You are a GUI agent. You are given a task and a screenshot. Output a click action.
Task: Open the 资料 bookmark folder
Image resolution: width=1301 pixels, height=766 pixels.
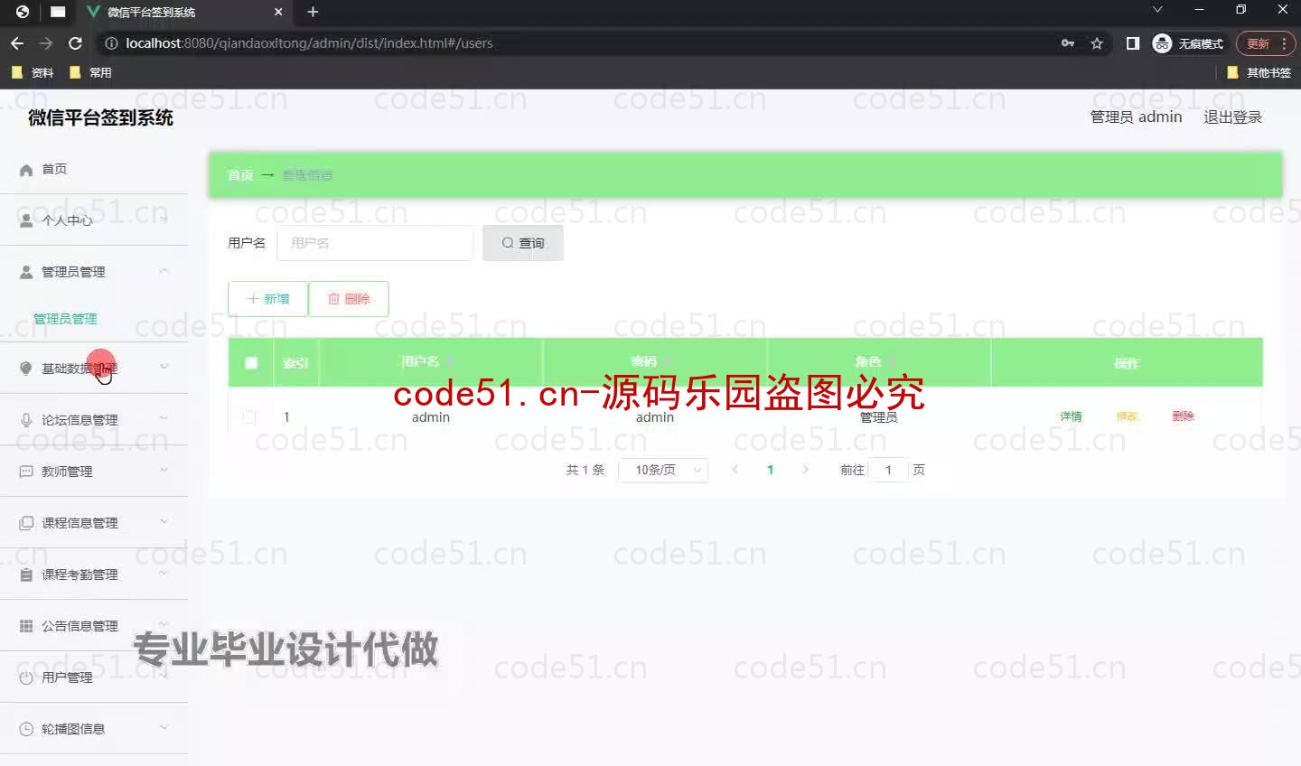(x=33, y=72)
